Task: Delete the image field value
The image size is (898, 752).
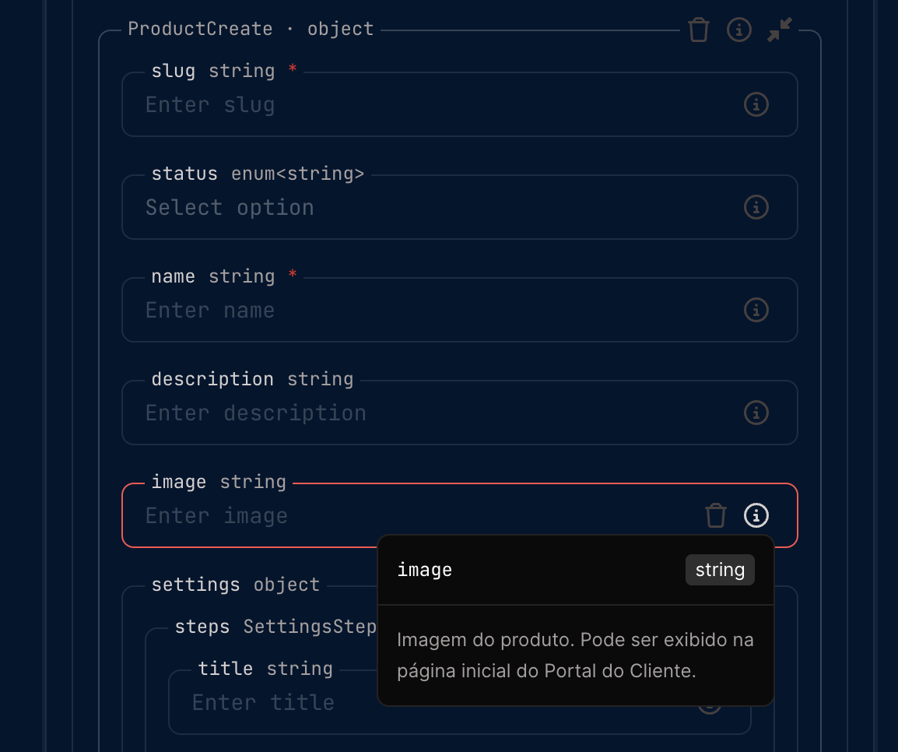Action: pyautogui.click(x=716, y=515)
